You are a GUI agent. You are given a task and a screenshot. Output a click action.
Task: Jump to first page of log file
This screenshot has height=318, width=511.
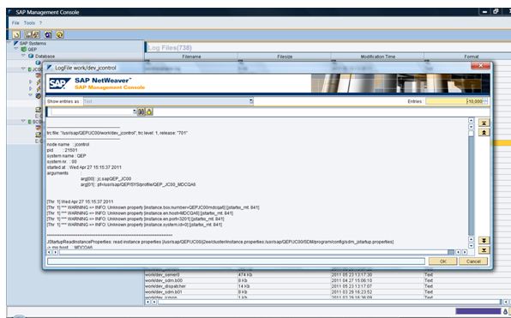[484, 123]
